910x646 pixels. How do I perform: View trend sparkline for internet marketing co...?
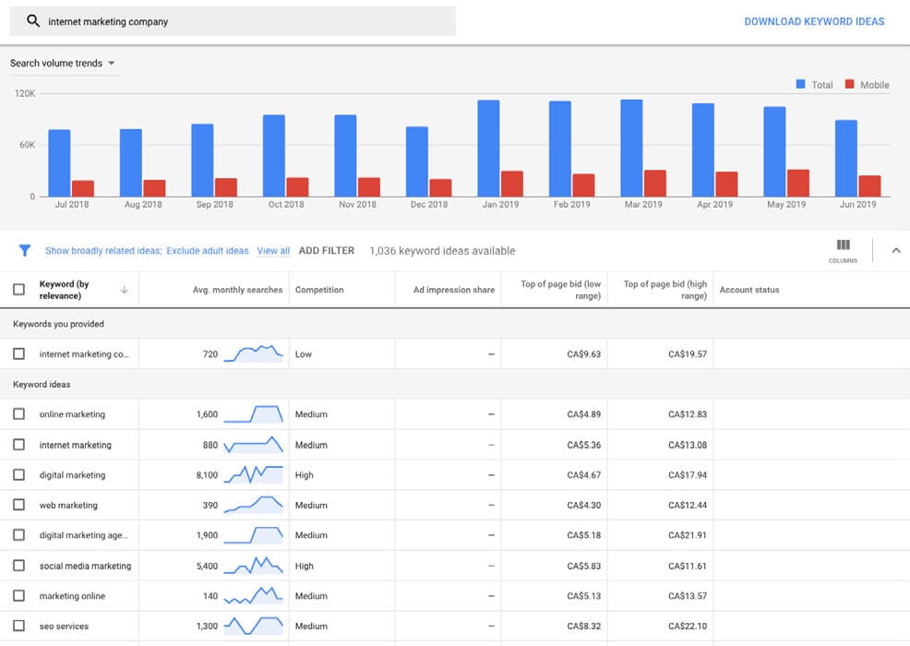pos(254,353)
